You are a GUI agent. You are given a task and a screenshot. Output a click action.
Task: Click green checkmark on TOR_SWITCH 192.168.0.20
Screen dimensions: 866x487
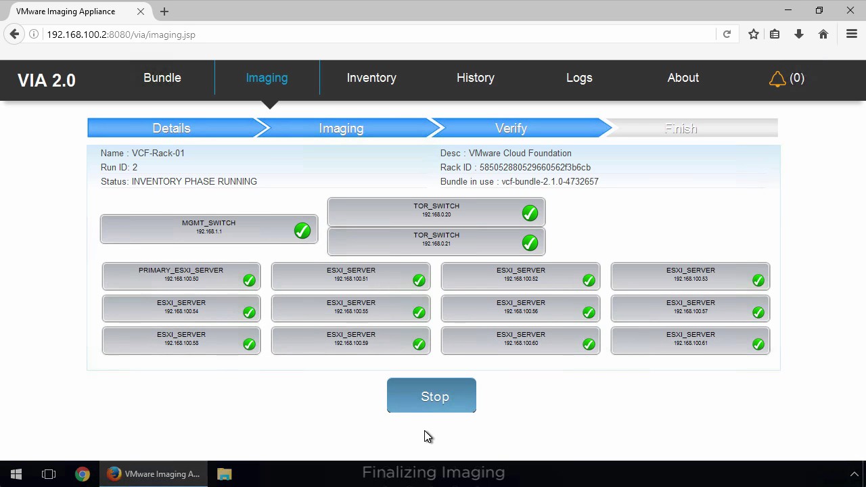tap(530, 213)
